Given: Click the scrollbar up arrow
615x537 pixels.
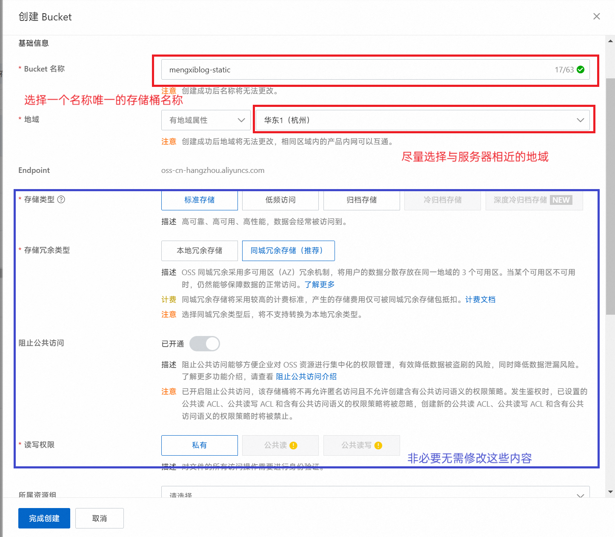Looking at the screenshot, I should 610,41.
